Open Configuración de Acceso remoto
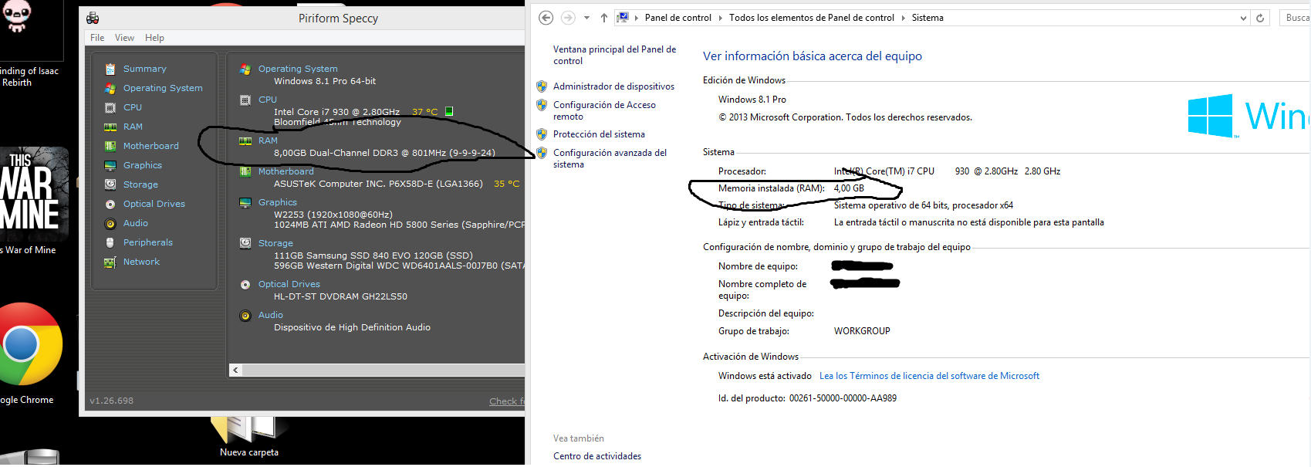Screen dimensions: 1311x467 click(604, 110)
